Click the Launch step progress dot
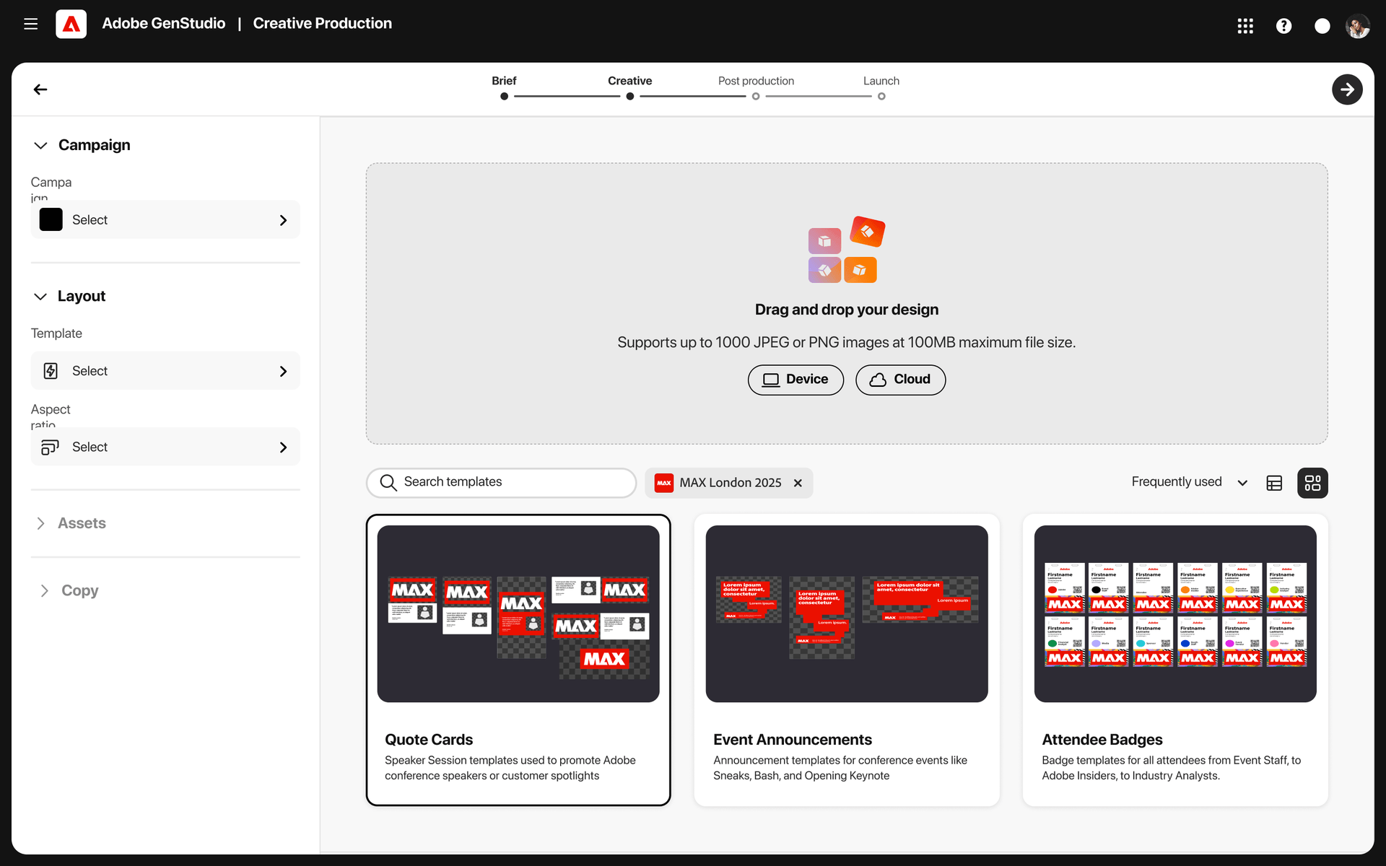The width and height of the screenshot is (1386, 866). (881, 97)
